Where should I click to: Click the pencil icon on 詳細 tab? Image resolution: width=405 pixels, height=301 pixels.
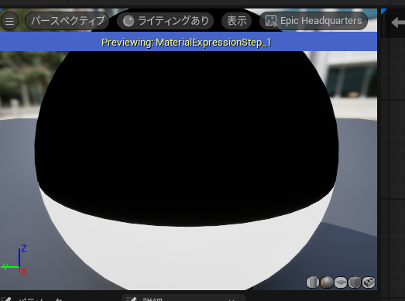pyautogui.click(x=132, y=299)
